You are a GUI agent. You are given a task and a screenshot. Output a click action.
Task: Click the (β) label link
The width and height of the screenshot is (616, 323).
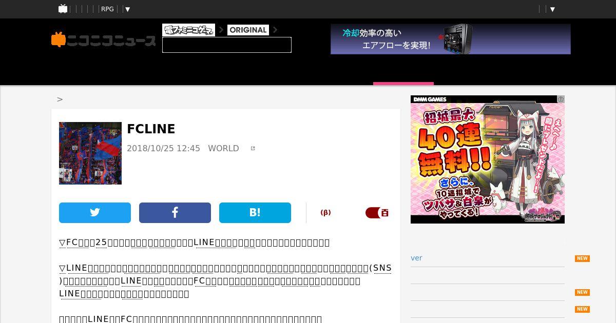point(325,213)
